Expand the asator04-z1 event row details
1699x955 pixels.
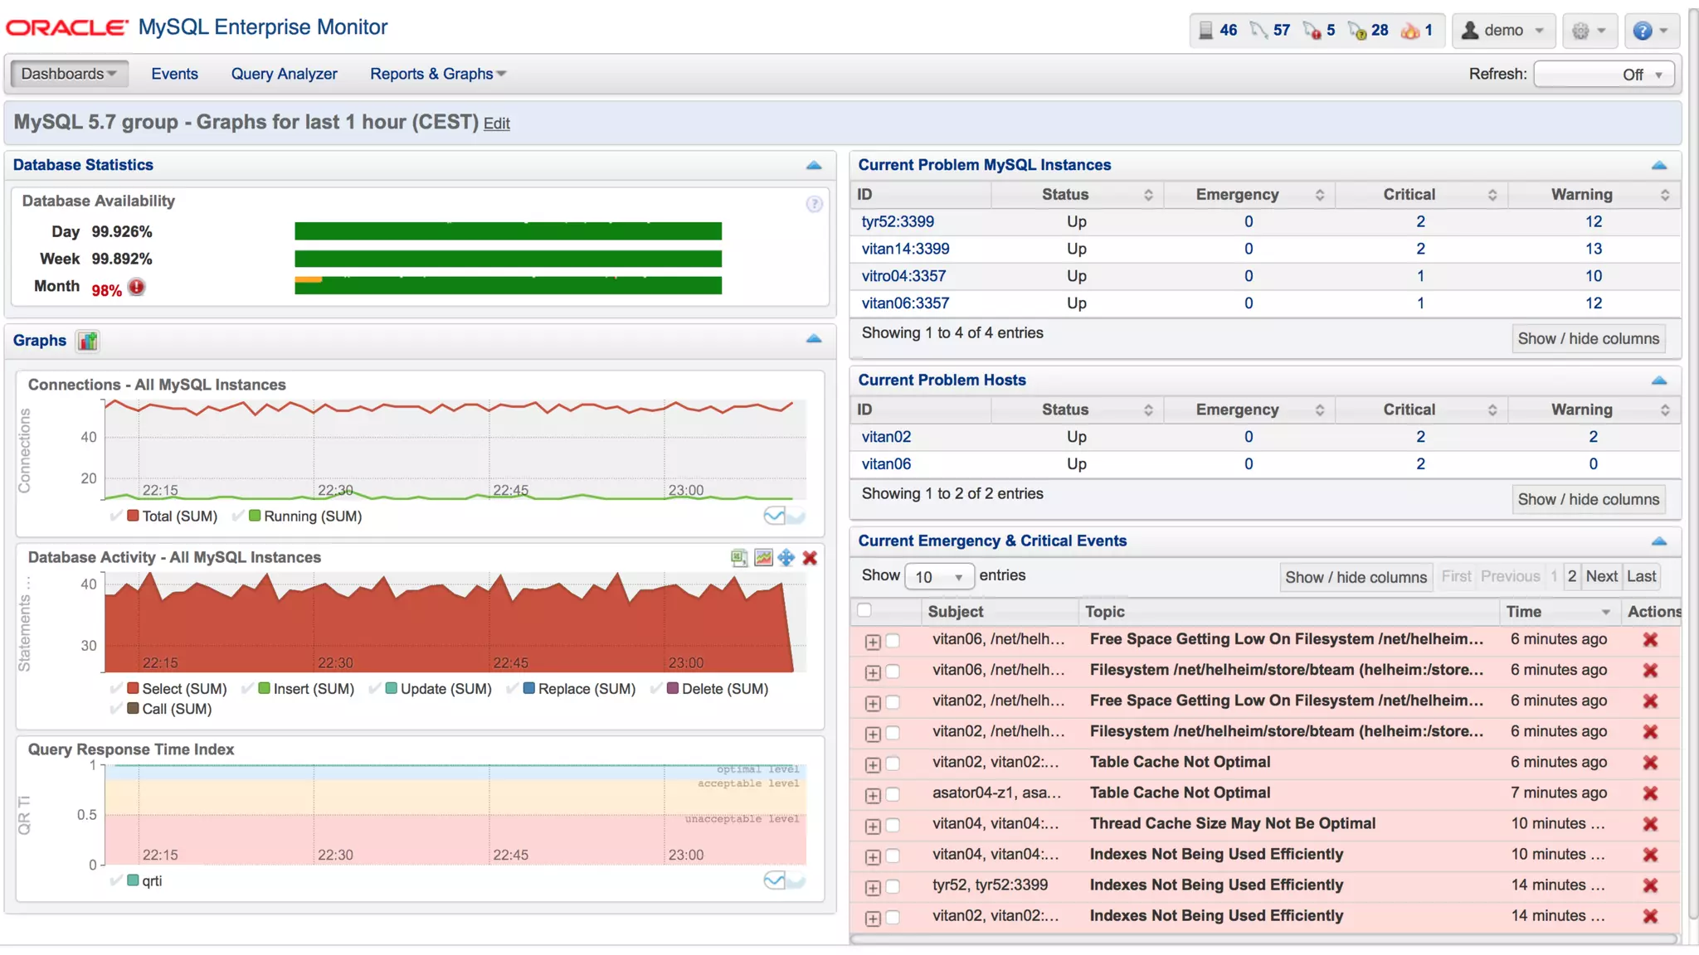[872, 795]
